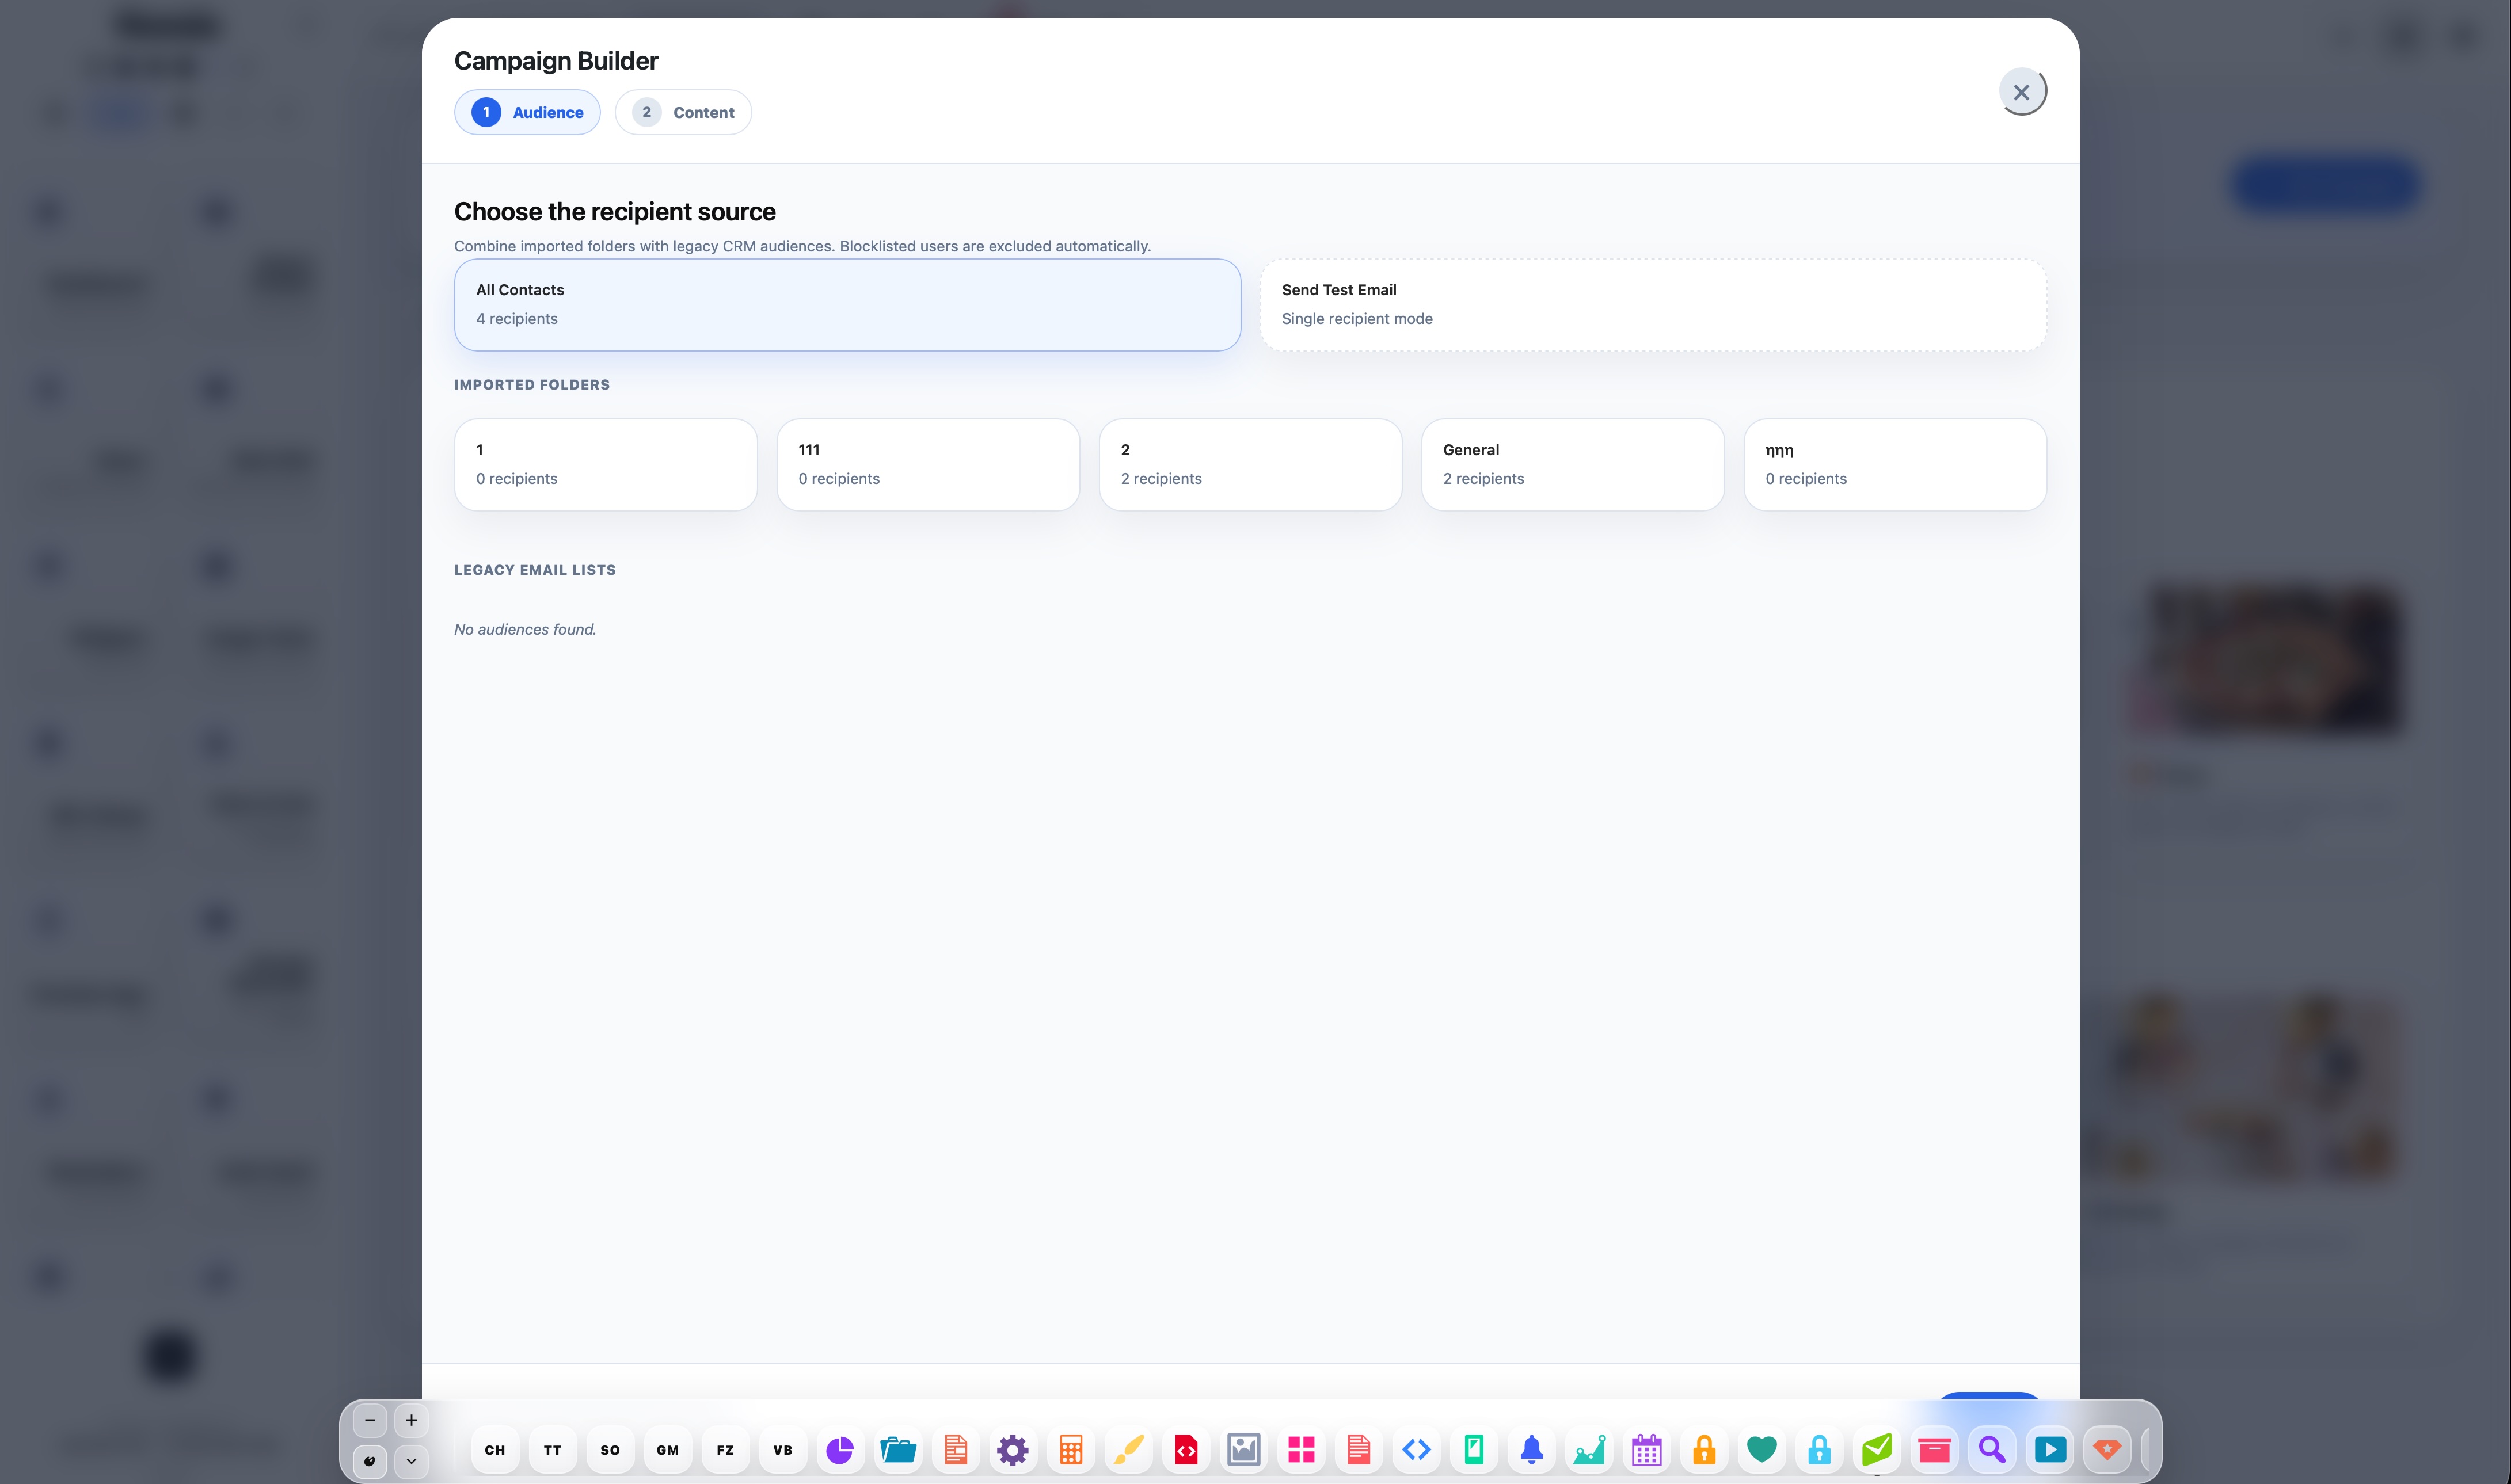Open the blue folder dock icon

point(899,1449)
